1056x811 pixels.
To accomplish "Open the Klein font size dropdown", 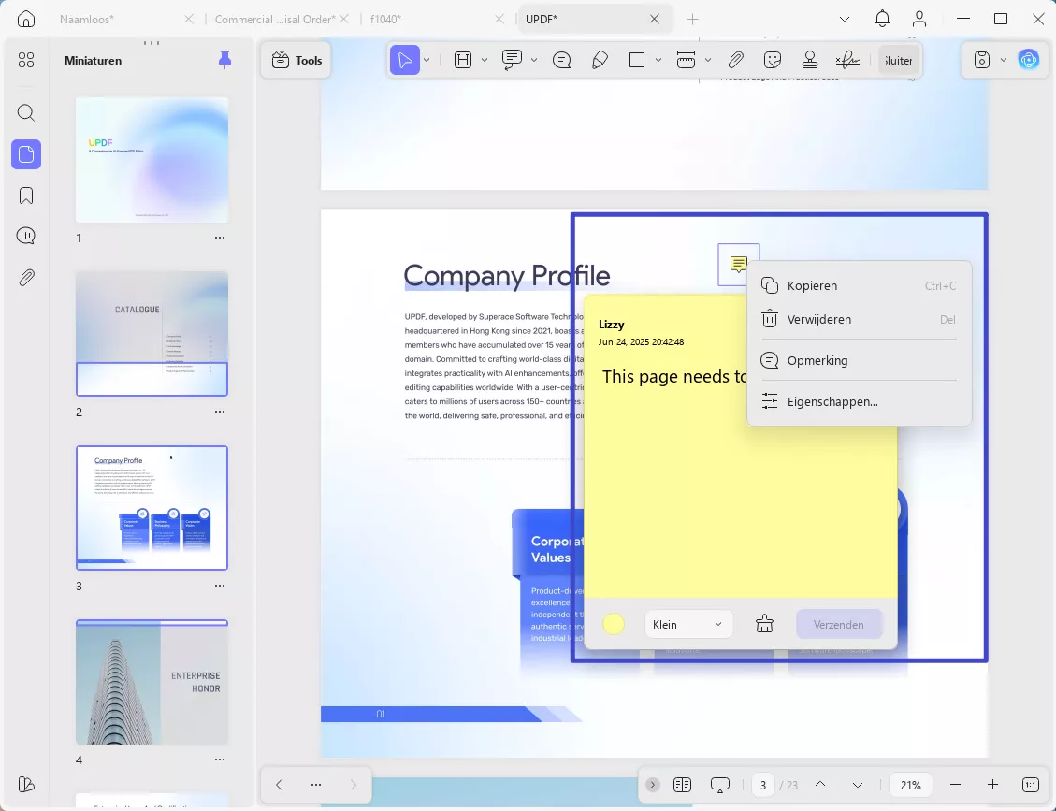I will 688,625.
